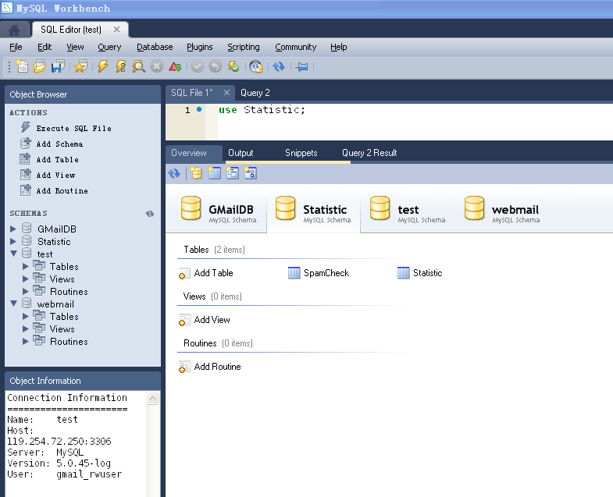This screenshot has width=613, height=497.
Task: Open the SpamCheck table
Action: [x=326, y=273]
